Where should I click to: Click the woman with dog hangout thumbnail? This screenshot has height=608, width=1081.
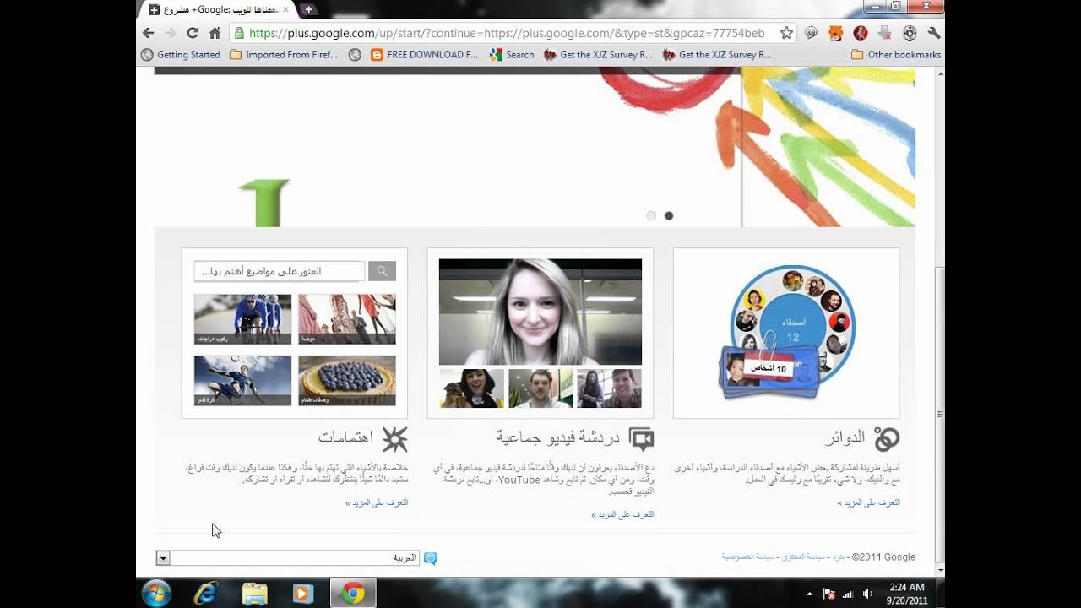[x=471, y=388]
